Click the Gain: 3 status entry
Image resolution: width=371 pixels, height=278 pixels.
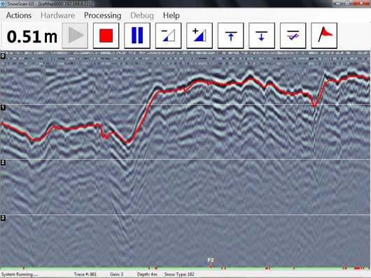pyautogui.click(x=117, y=275)
